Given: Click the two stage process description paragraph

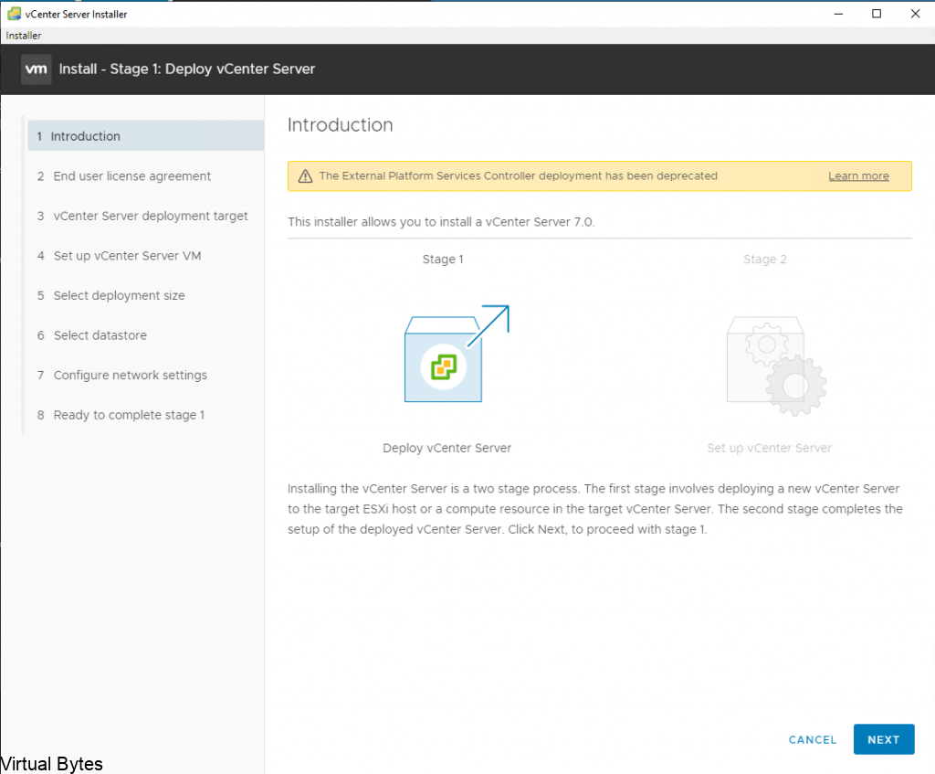Looking at the screenshot, I should pos(595,509).
